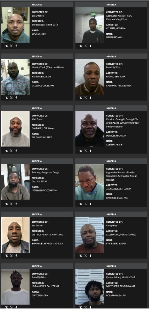
Task: Share the Dallas, Texas card on X
Action: pyautogui.click(x=11, y=204)
